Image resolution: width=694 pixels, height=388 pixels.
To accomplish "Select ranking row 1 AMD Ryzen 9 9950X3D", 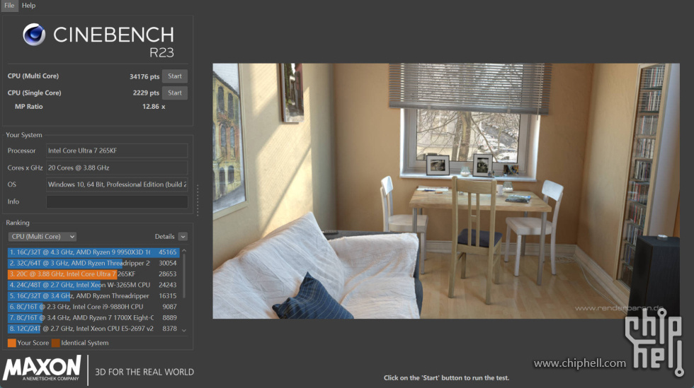I will pyautogui.click(x=93, y=252).
